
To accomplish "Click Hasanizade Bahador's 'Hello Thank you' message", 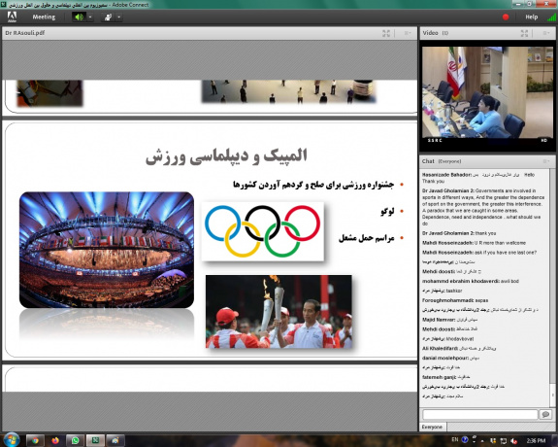I will pyautogui.click(x=478, y=178).
